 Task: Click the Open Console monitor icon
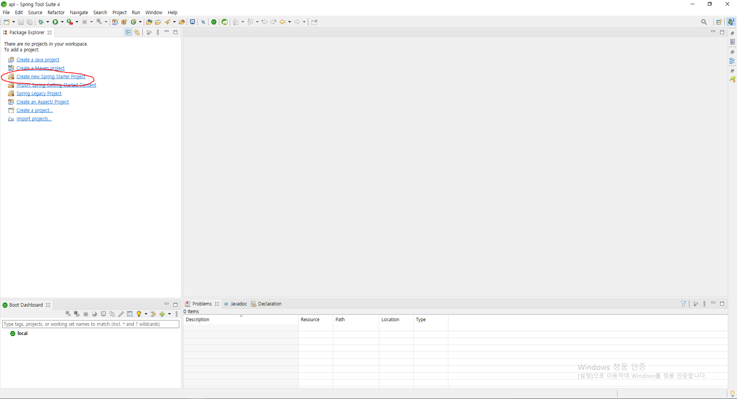[x=193, y=22]
